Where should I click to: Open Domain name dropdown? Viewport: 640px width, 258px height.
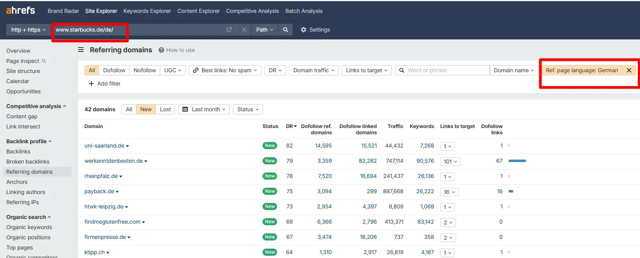click(x=514, y=70)
